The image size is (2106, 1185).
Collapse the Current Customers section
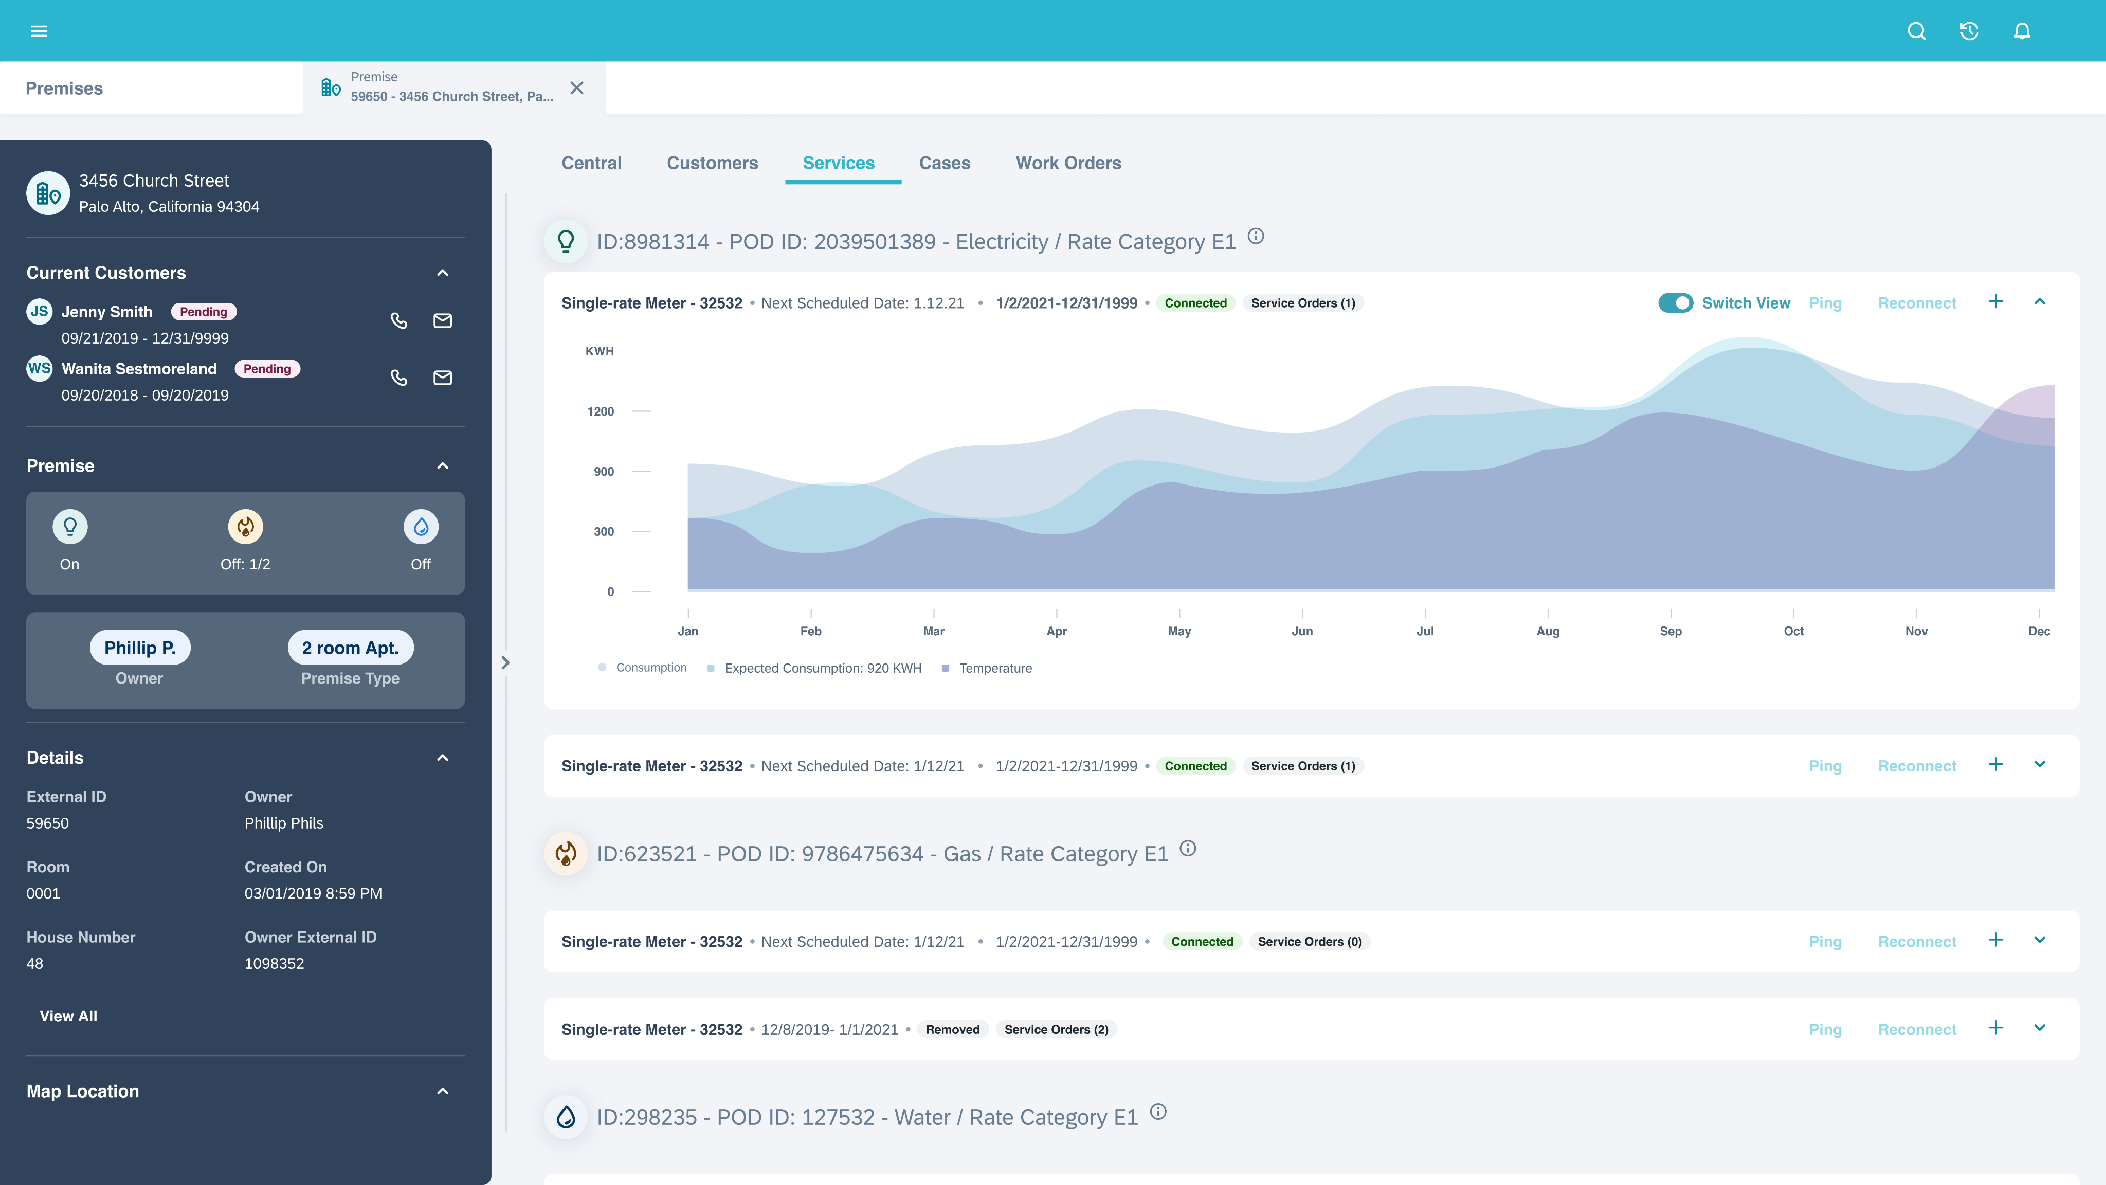[x=442, y=273]
